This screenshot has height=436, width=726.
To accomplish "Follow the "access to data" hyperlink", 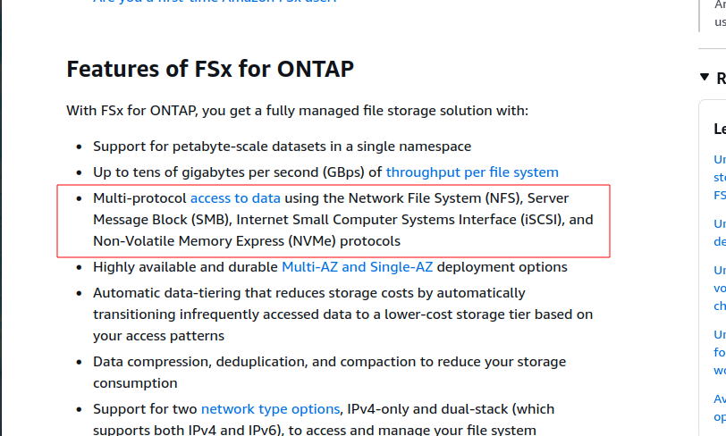I will coord(235,198).
